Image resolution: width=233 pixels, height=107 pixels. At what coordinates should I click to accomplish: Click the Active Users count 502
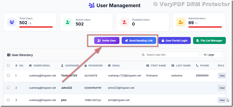80,24
